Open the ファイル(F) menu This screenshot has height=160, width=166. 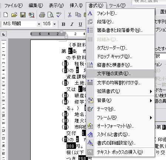coord(14,6)
